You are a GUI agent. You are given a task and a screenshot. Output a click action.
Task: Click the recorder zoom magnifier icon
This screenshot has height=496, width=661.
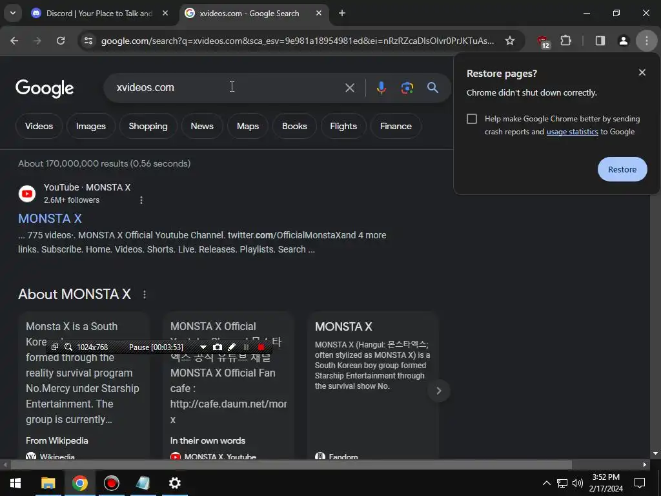[x=68, y=347]
